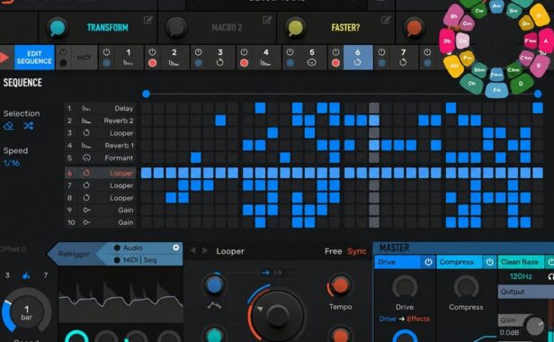Select effect slot tab 4
The height and width of the screenshot is (342, 554).
tap(266, 58)
